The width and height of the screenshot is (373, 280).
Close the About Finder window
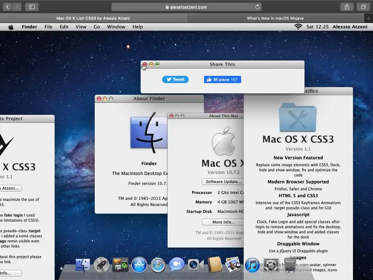[99, 98]
